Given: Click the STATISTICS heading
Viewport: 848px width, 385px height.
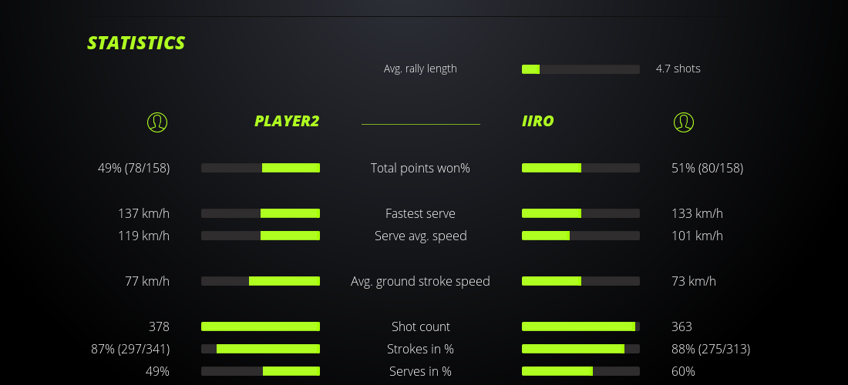Looking at the screenshot, I should pos(136,43).
